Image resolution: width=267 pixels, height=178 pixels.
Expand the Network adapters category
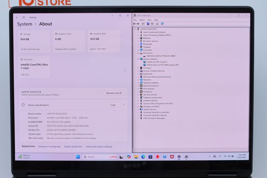(138, 83)
